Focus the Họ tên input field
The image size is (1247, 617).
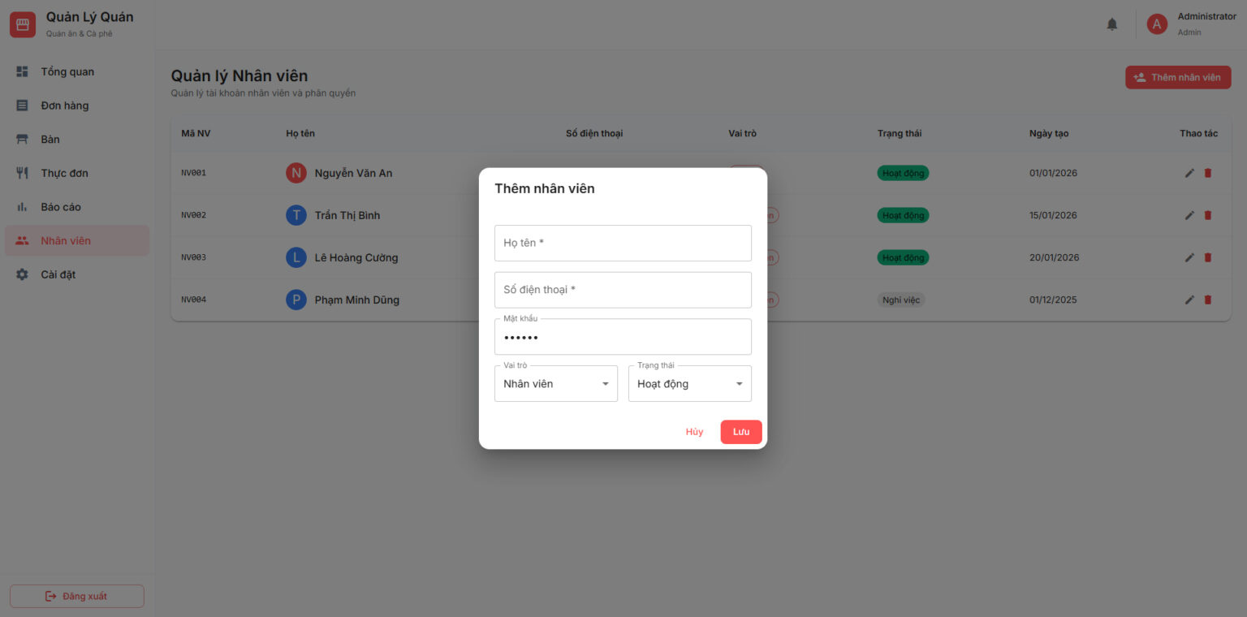[x=623, y=243]
